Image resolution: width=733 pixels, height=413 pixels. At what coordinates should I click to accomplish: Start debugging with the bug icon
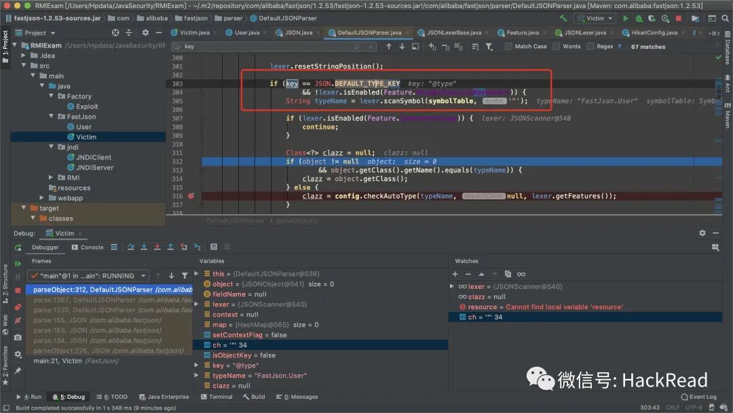click(x=639, y=18)
